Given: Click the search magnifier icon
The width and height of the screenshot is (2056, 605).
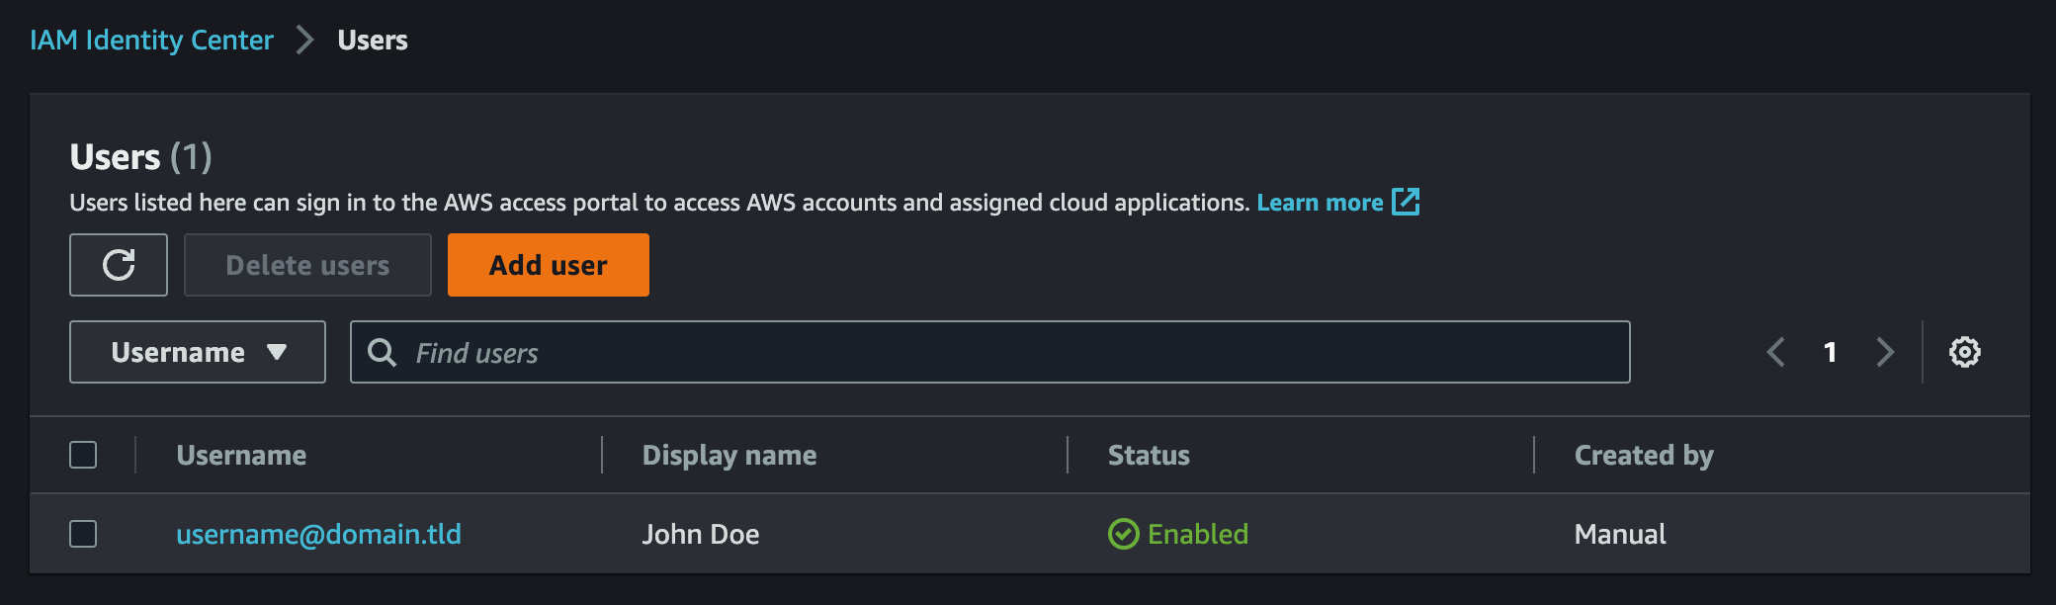Looking at the screenshot, I should (382, 352).
